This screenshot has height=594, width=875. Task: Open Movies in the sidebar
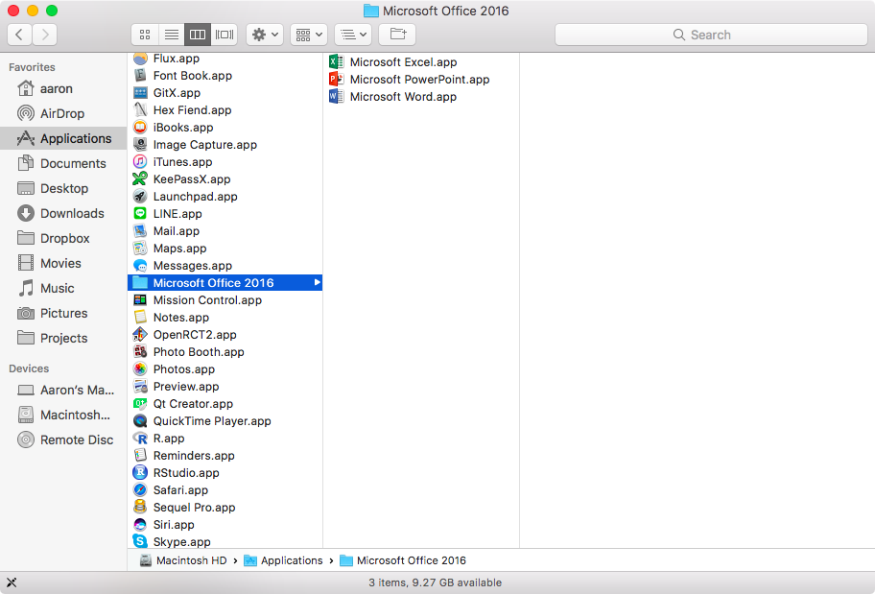(x=63, y=263)
